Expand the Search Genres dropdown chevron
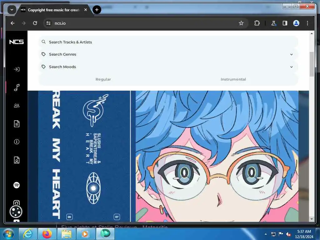This screenshot has height=240, width=320. click(x=292, y=54)
